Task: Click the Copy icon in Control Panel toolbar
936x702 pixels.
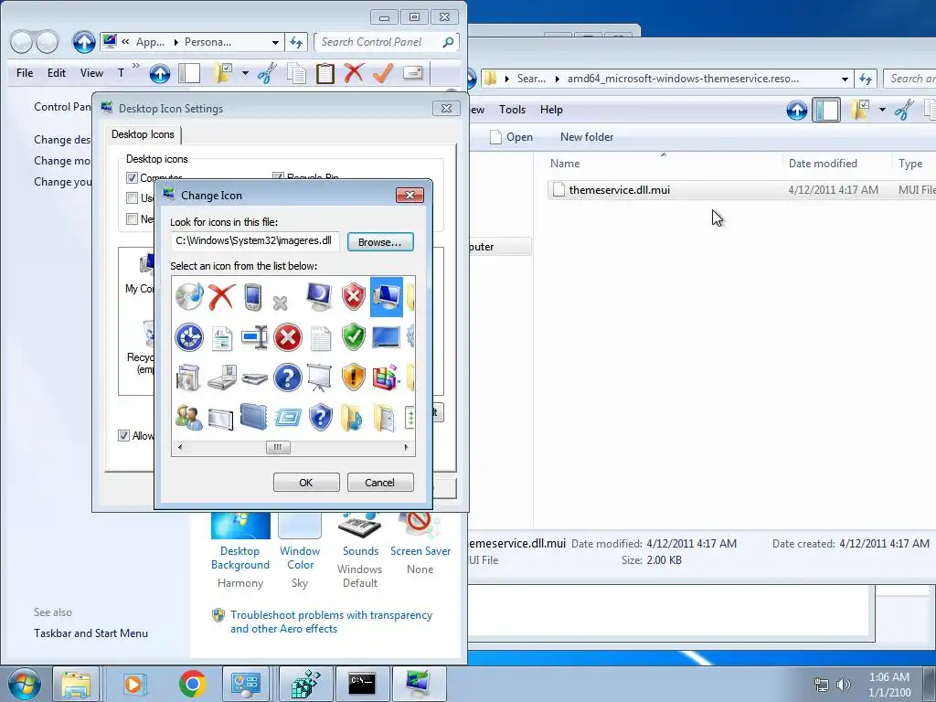Action: pos(296,73)
